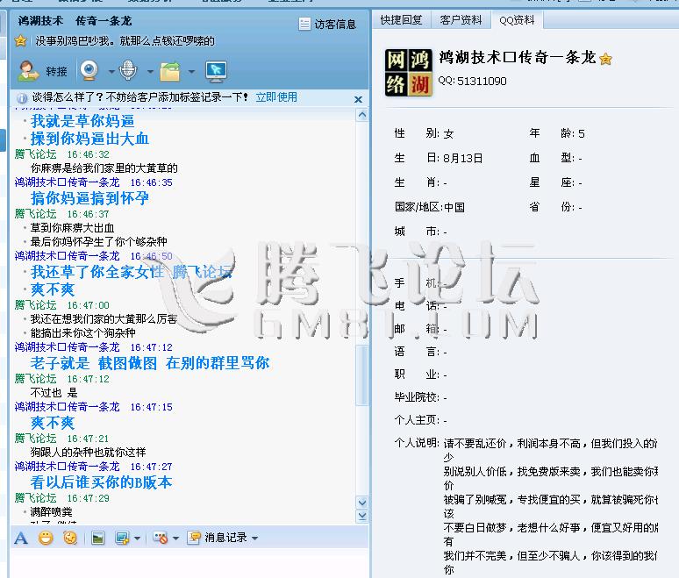Click the 个人说明 description text

[550, 506]
